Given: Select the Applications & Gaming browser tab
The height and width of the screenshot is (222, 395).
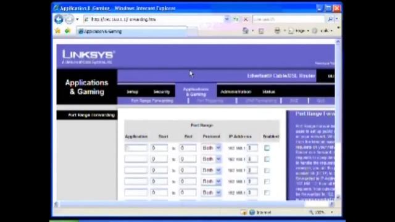Looking at the screenshot, I should 131,31.
